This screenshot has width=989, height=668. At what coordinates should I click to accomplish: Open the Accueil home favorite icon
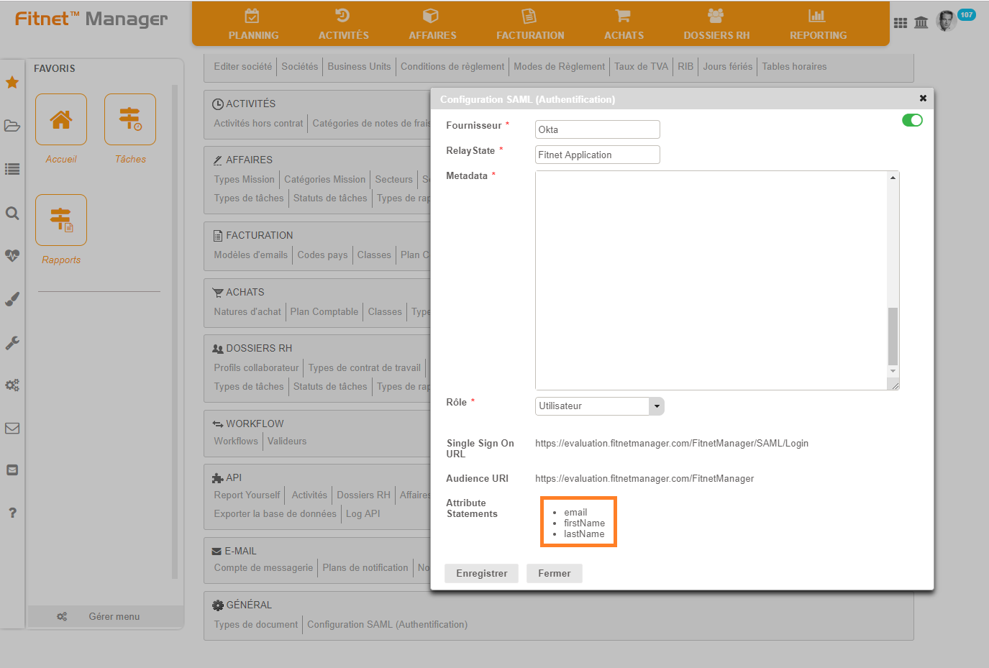pyautogui.click(x=61, y=119)
